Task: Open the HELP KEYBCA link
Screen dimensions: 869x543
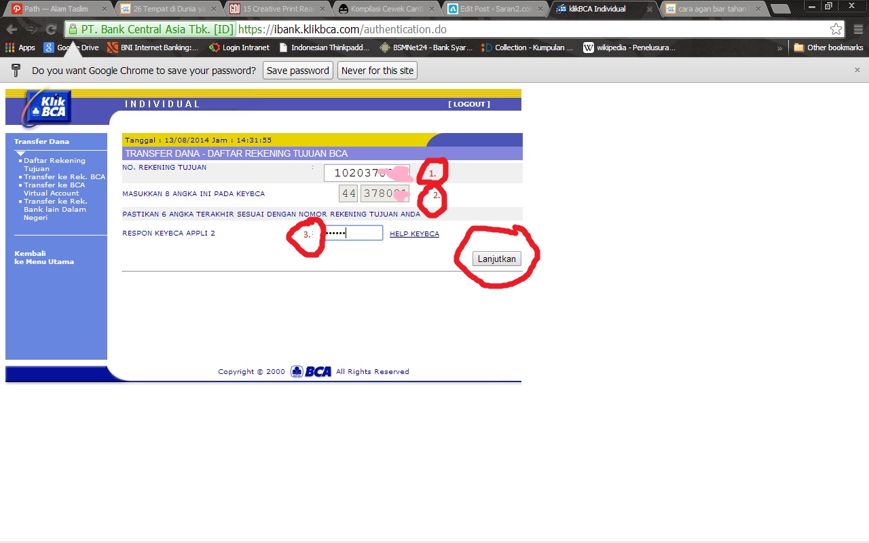Action: click(x=414, y=233)
